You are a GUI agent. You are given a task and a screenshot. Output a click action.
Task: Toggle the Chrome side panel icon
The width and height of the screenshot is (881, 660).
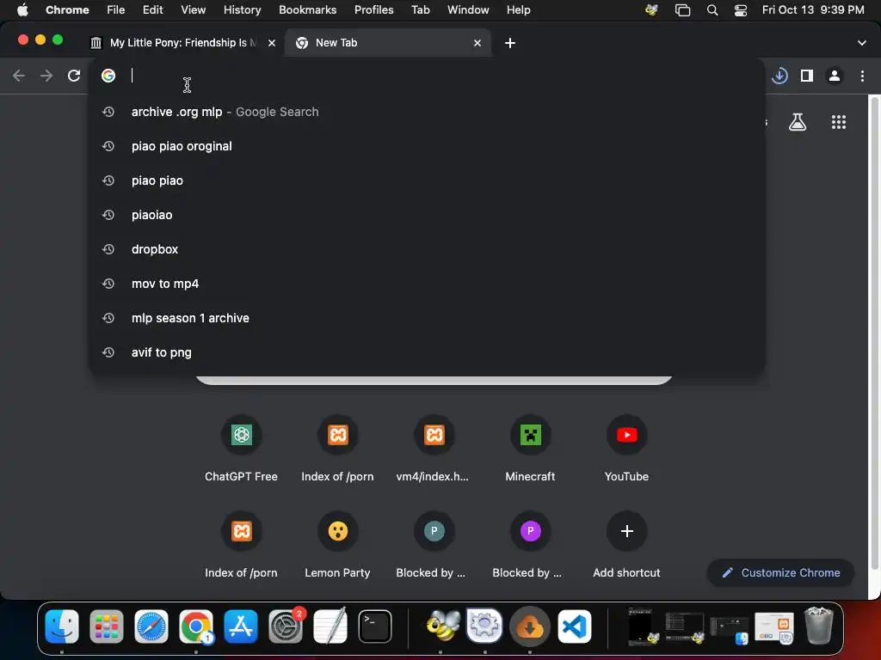[807, 76]
